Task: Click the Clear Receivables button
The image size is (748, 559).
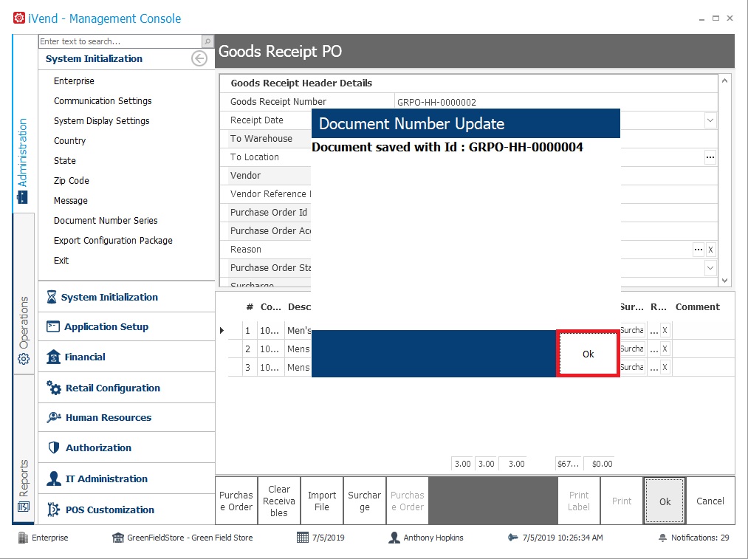Action: coord(279,501)
